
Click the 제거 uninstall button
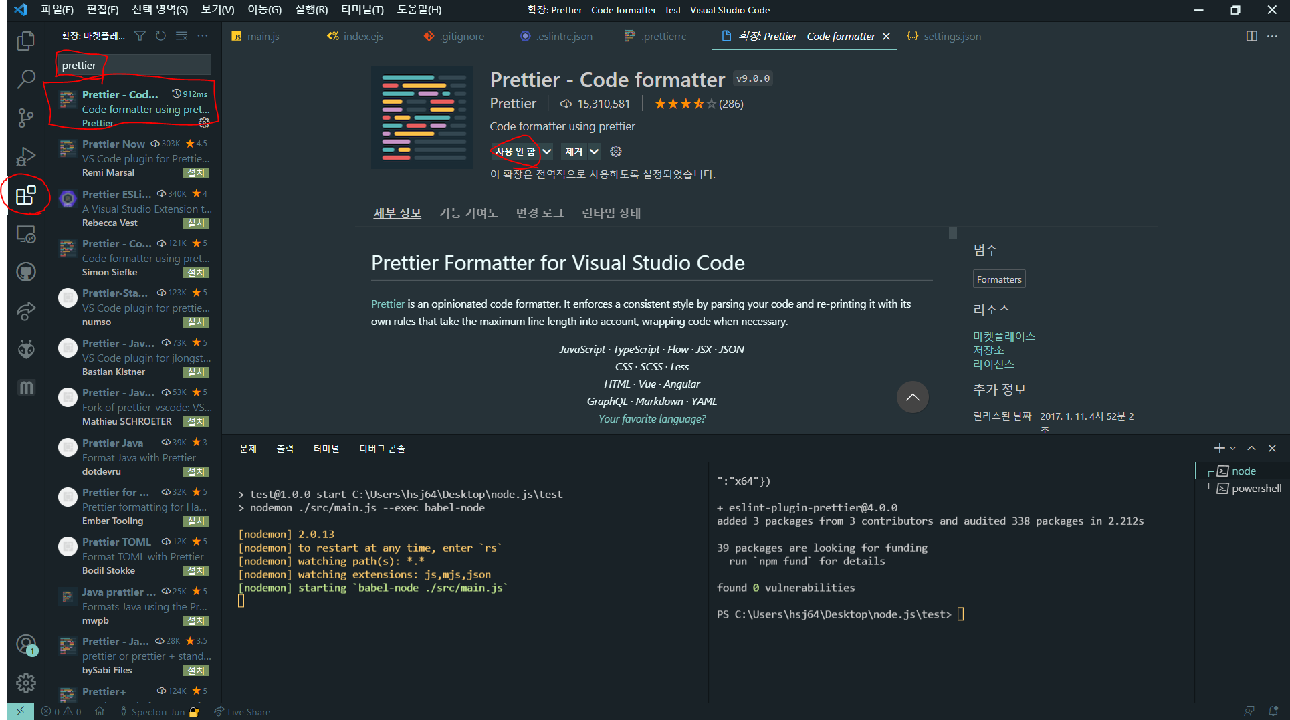pos(574,152)
